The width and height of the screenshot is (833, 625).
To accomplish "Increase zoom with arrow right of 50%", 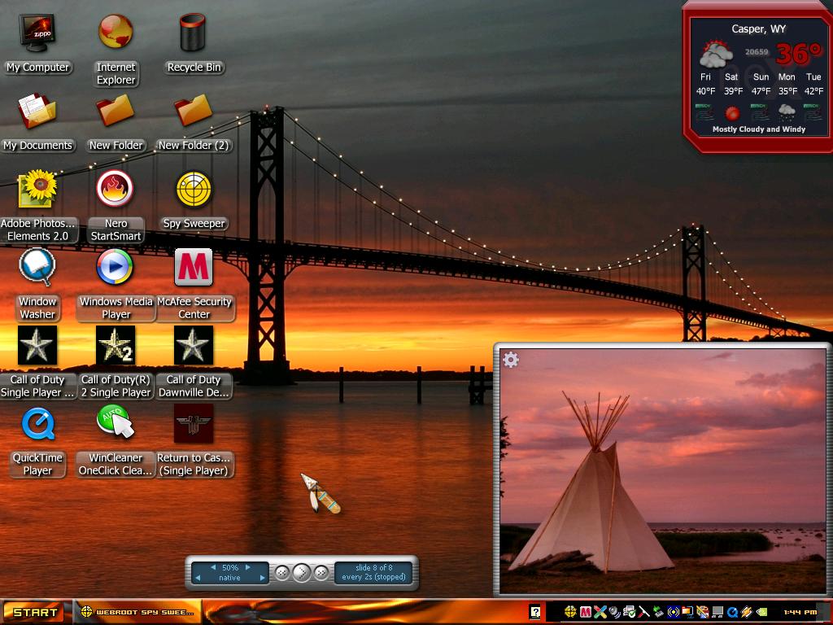I will point(247,567).
